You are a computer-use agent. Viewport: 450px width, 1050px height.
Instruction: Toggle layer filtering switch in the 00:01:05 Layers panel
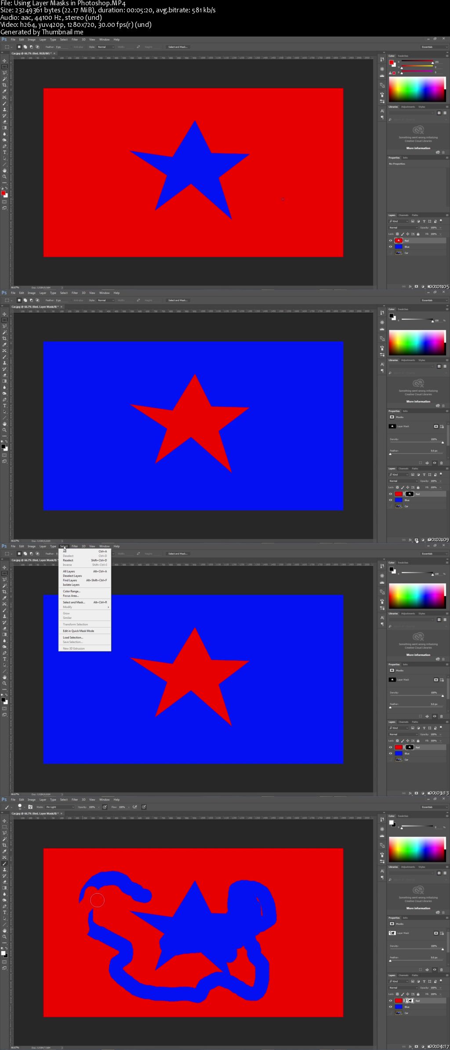pyautogui.click(x=441, y=221)
